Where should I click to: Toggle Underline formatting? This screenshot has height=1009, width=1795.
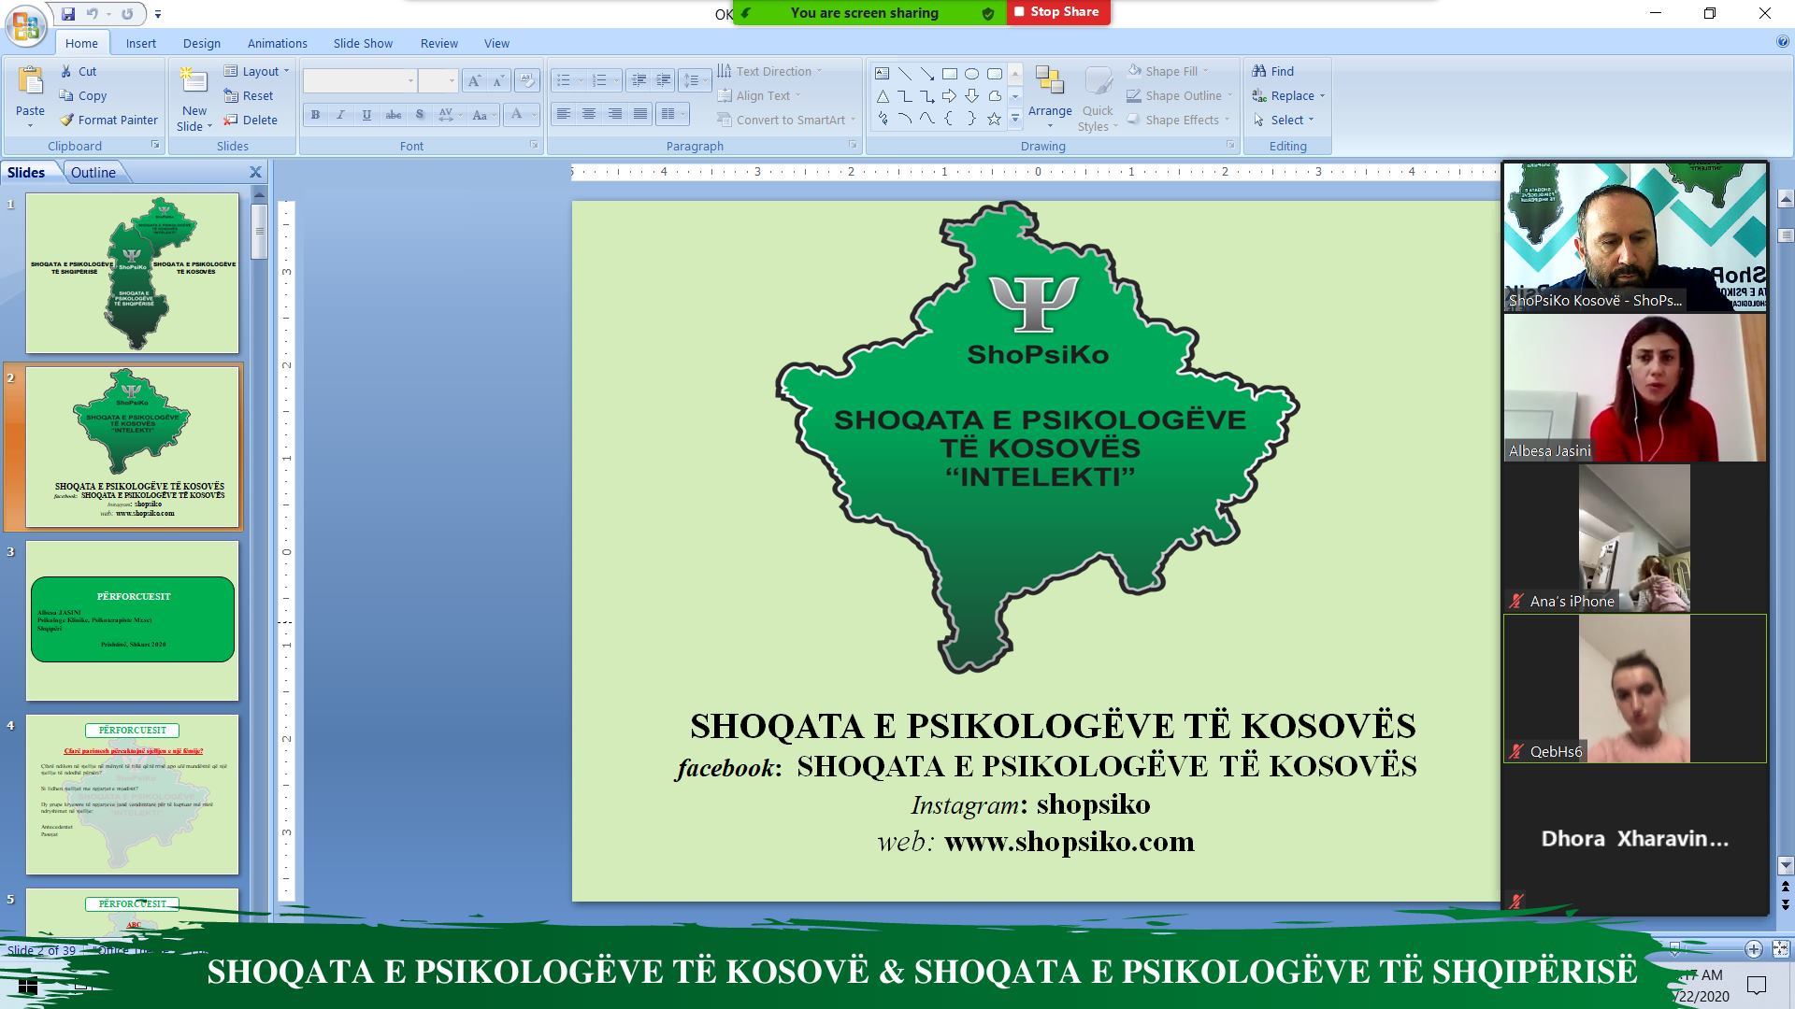pos(366,115)
